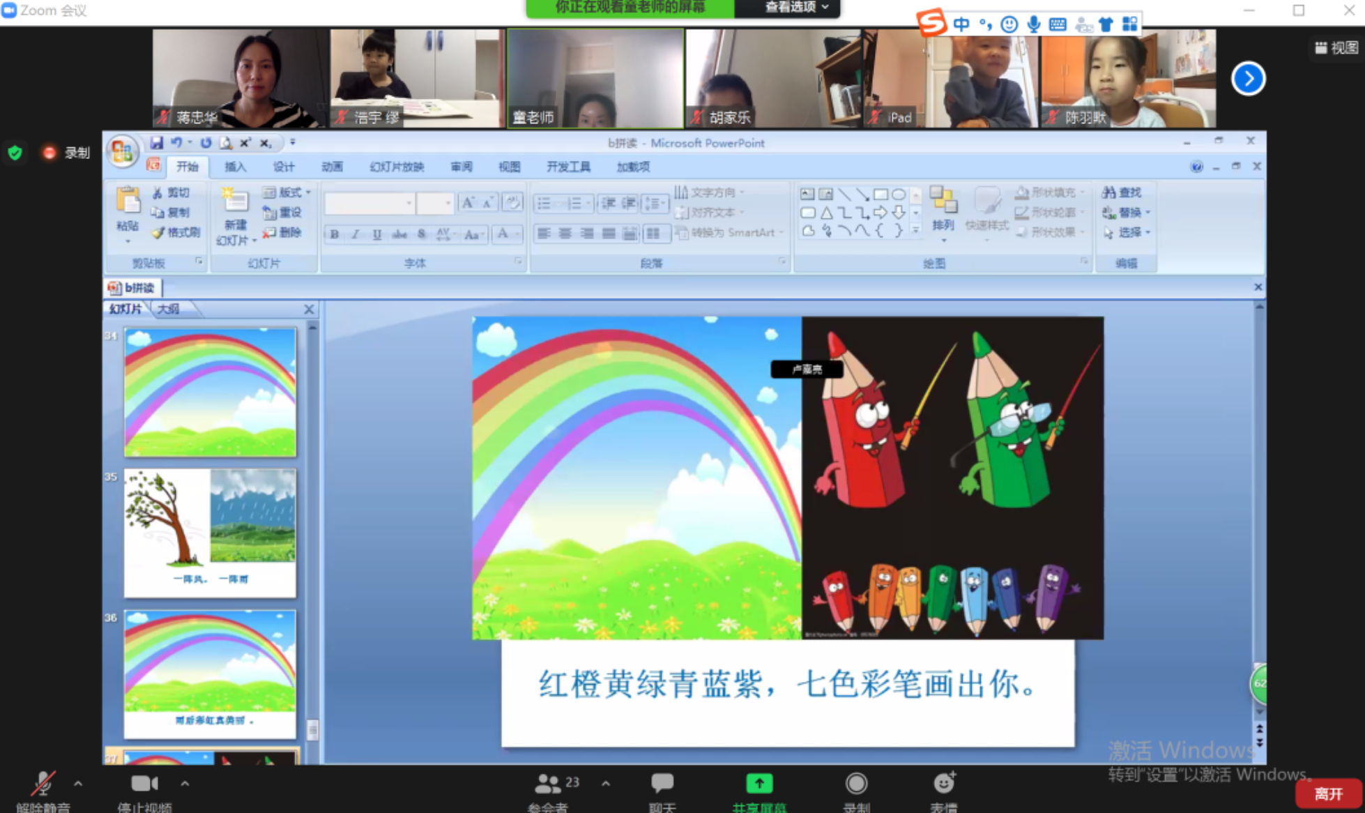Center text in the paragraph group

[x=565, y=234]
